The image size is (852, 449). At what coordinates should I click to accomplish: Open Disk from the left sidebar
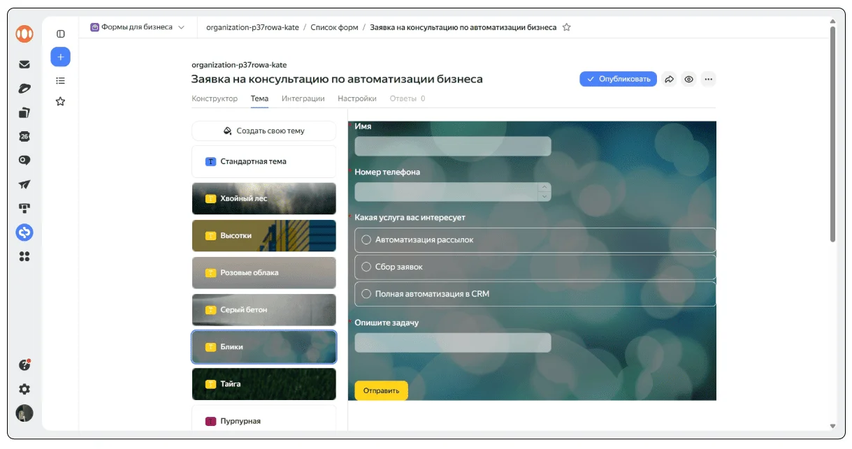[x=24, y=89]
